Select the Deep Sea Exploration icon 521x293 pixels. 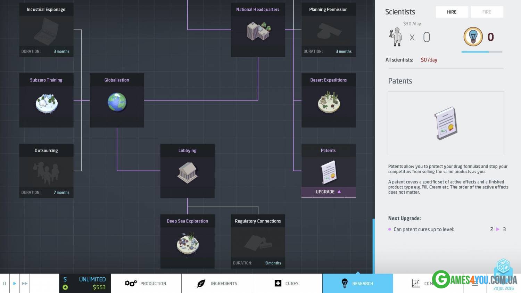point(187,244)
